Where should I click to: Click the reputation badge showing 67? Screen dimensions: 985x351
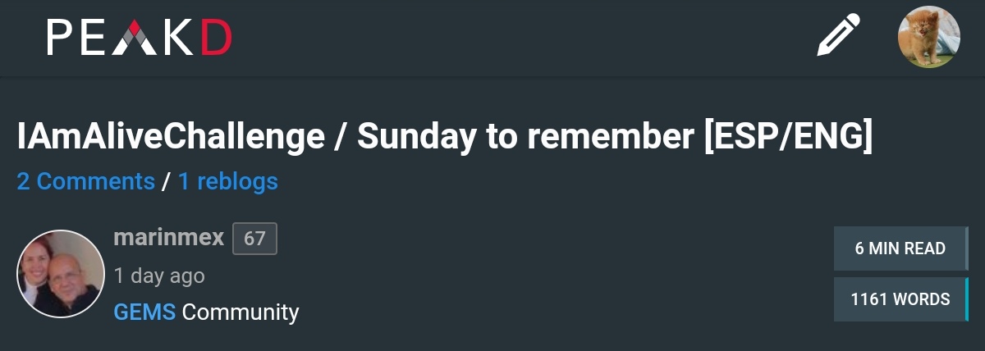(x=255, y=239)
